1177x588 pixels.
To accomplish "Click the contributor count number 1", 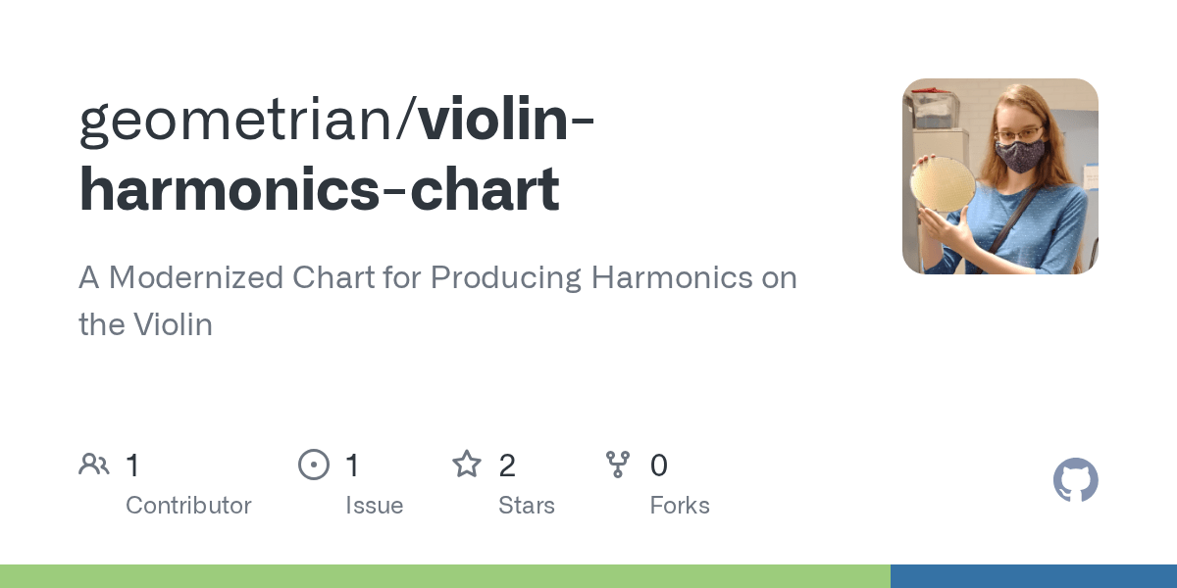I will [132, 465].
